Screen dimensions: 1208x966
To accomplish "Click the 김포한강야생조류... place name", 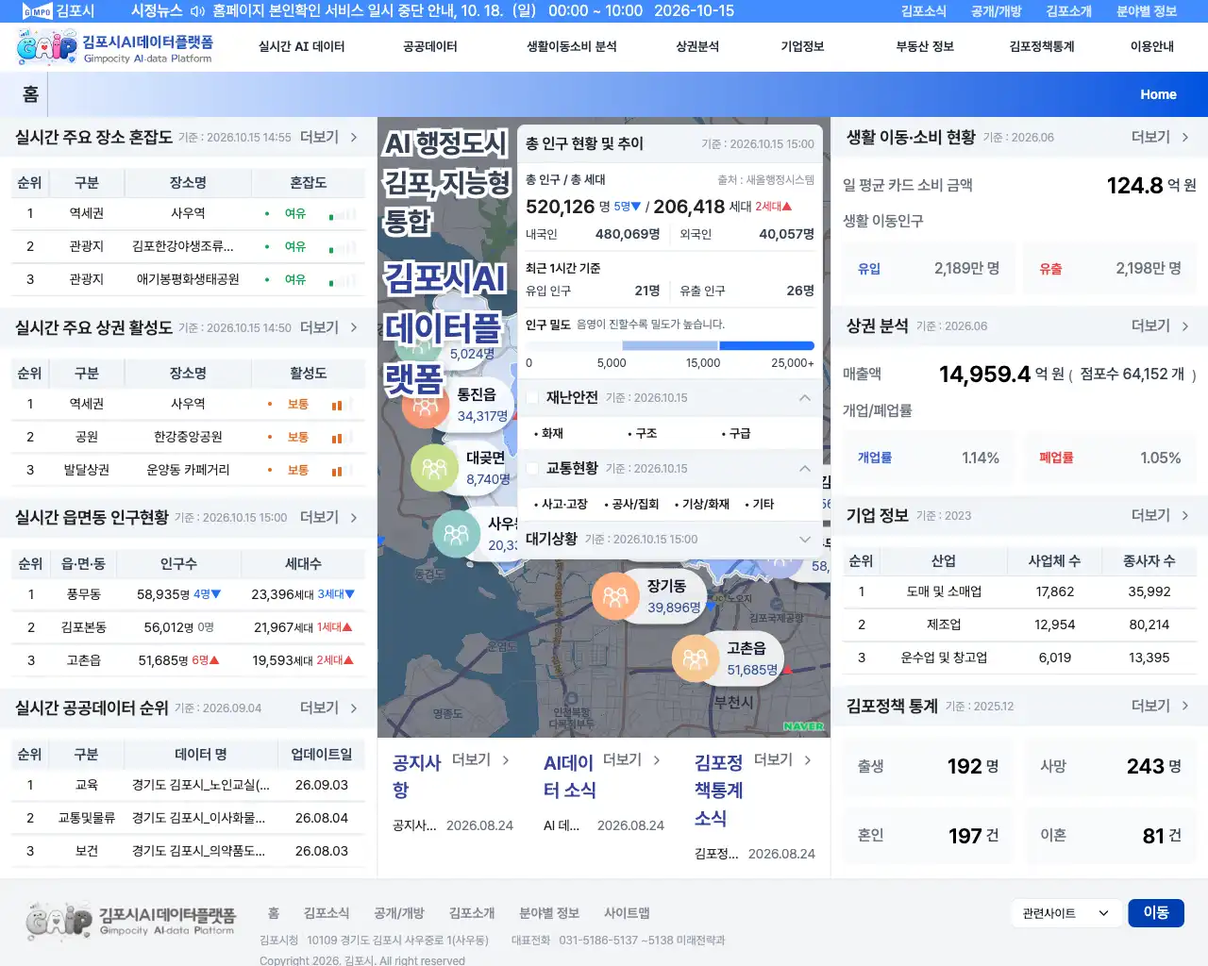I will (183, 246).
